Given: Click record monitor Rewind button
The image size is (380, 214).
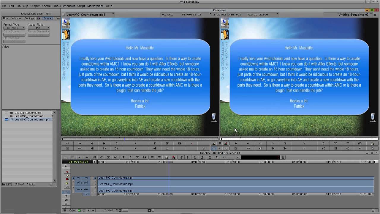Looking at the screenshot, I should tap(236, 144).
